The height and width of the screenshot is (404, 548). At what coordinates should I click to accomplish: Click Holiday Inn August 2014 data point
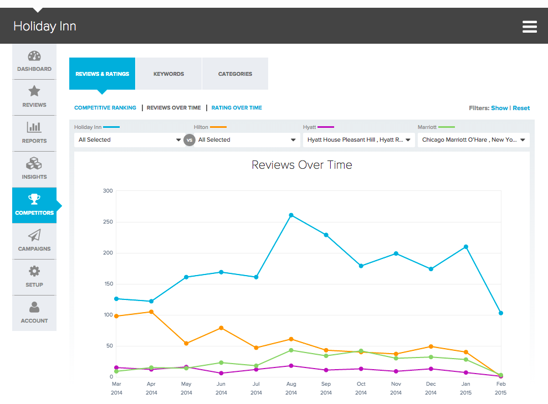click(x=291, y=215)
